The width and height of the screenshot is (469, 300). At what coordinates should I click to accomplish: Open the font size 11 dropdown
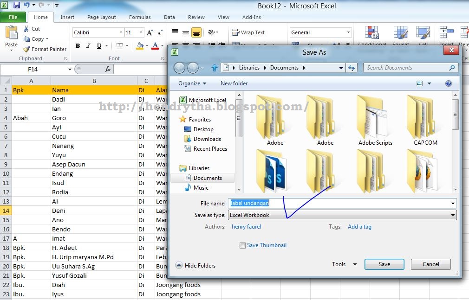[141, 32]
